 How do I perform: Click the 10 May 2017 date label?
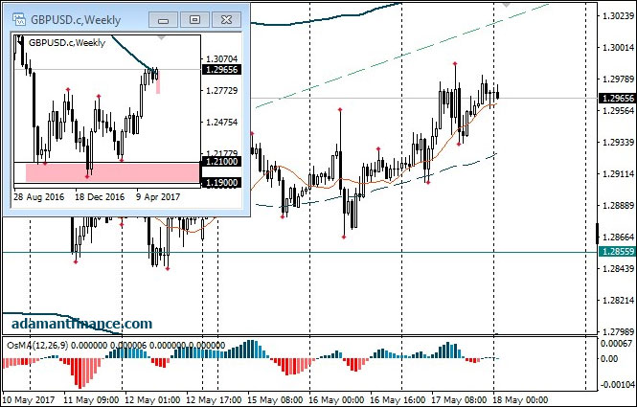point(30,399)
